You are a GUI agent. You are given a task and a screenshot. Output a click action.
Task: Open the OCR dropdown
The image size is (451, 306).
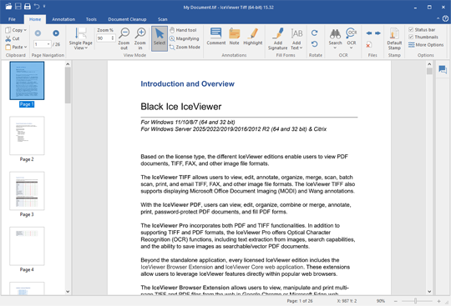point(351,38)
